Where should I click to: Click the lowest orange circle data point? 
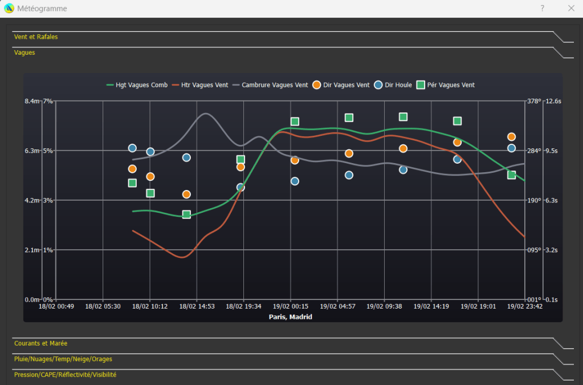(x=186, y=194)
